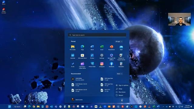Open Excel from pinned apps
This screenshot has height=109, width=194.
[x=102, y=48]
